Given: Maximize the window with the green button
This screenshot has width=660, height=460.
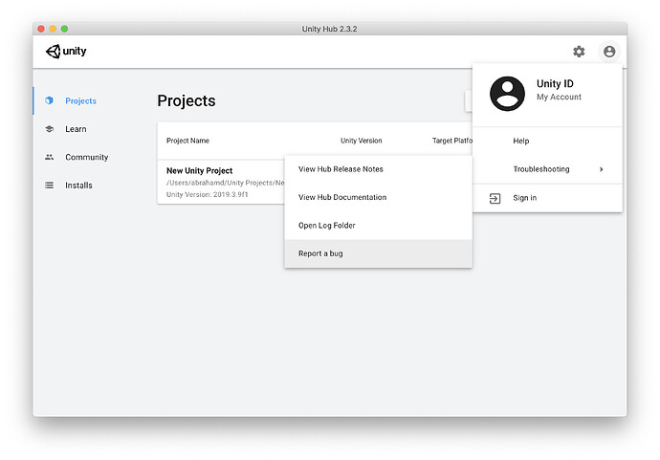Looking at the screenshot, I should pos(64,29).
